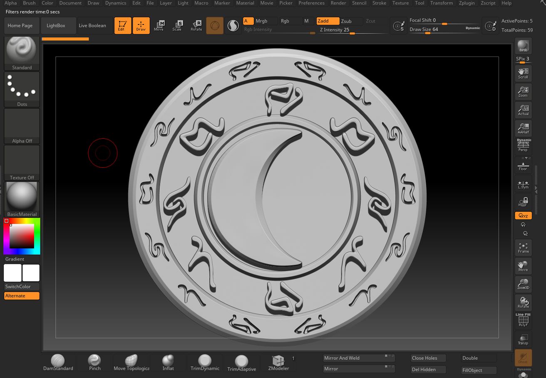The image size is (546, 378).
Task: Open the Stroke menu
Action: 379,3
